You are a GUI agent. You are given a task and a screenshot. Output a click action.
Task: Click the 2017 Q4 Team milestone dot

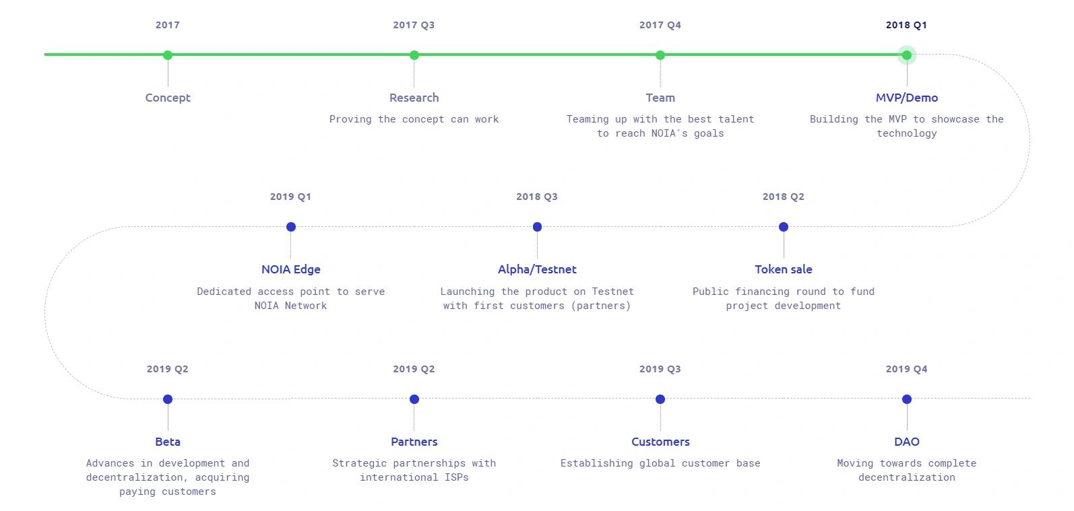[x=660, y=55]
